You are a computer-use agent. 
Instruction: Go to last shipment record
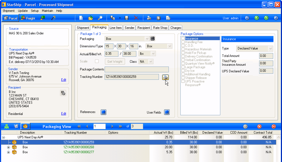276,18
